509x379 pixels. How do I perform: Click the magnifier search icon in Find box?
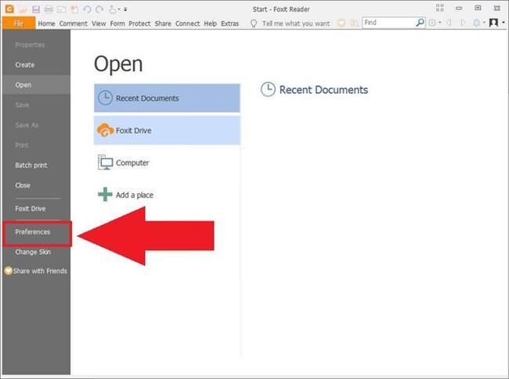click(x=420, y=23)
